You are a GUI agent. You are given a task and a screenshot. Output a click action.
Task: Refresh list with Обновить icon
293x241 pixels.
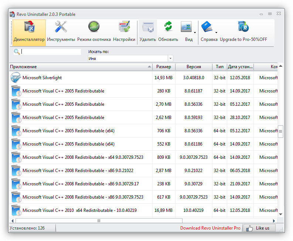(x=168, y=26)
